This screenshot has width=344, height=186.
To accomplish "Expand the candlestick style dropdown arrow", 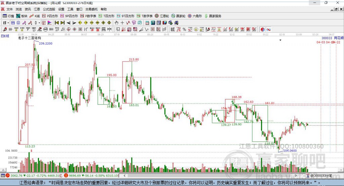I will 39,23.
